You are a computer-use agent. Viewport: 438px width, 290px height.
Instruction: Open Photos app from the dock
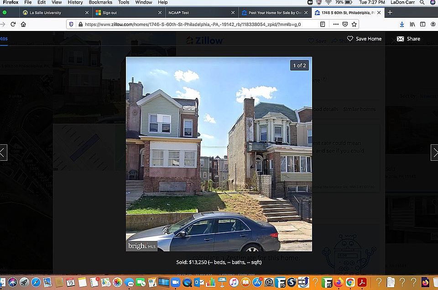click(x=117, y=282)
